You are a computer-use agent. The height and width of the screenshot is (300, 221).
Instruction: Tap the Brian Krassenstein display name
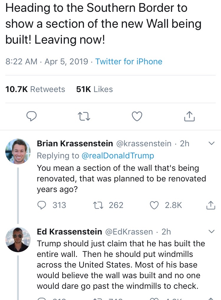(75, 144)
